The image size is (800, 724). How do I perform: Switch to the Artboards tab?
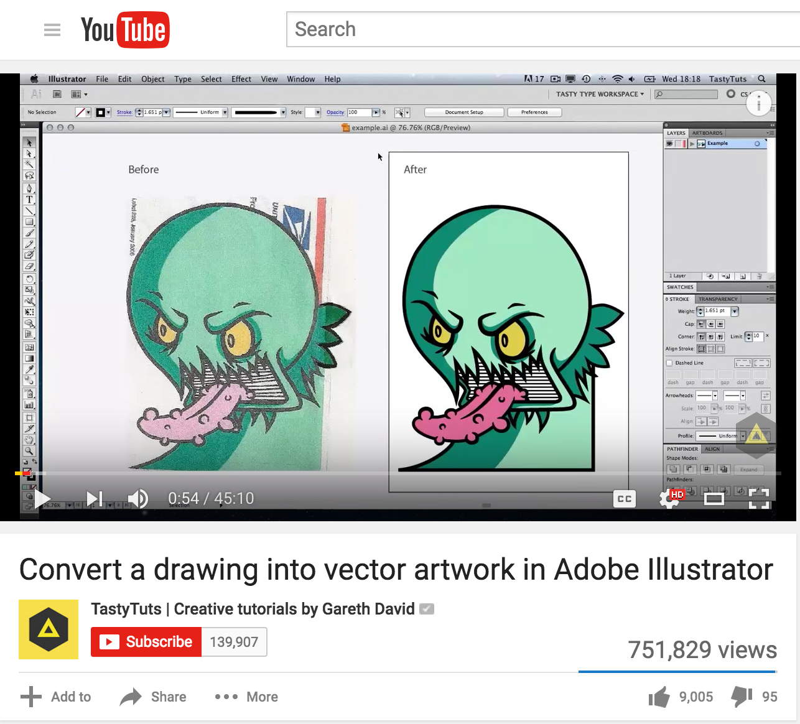tap(707, 133)
